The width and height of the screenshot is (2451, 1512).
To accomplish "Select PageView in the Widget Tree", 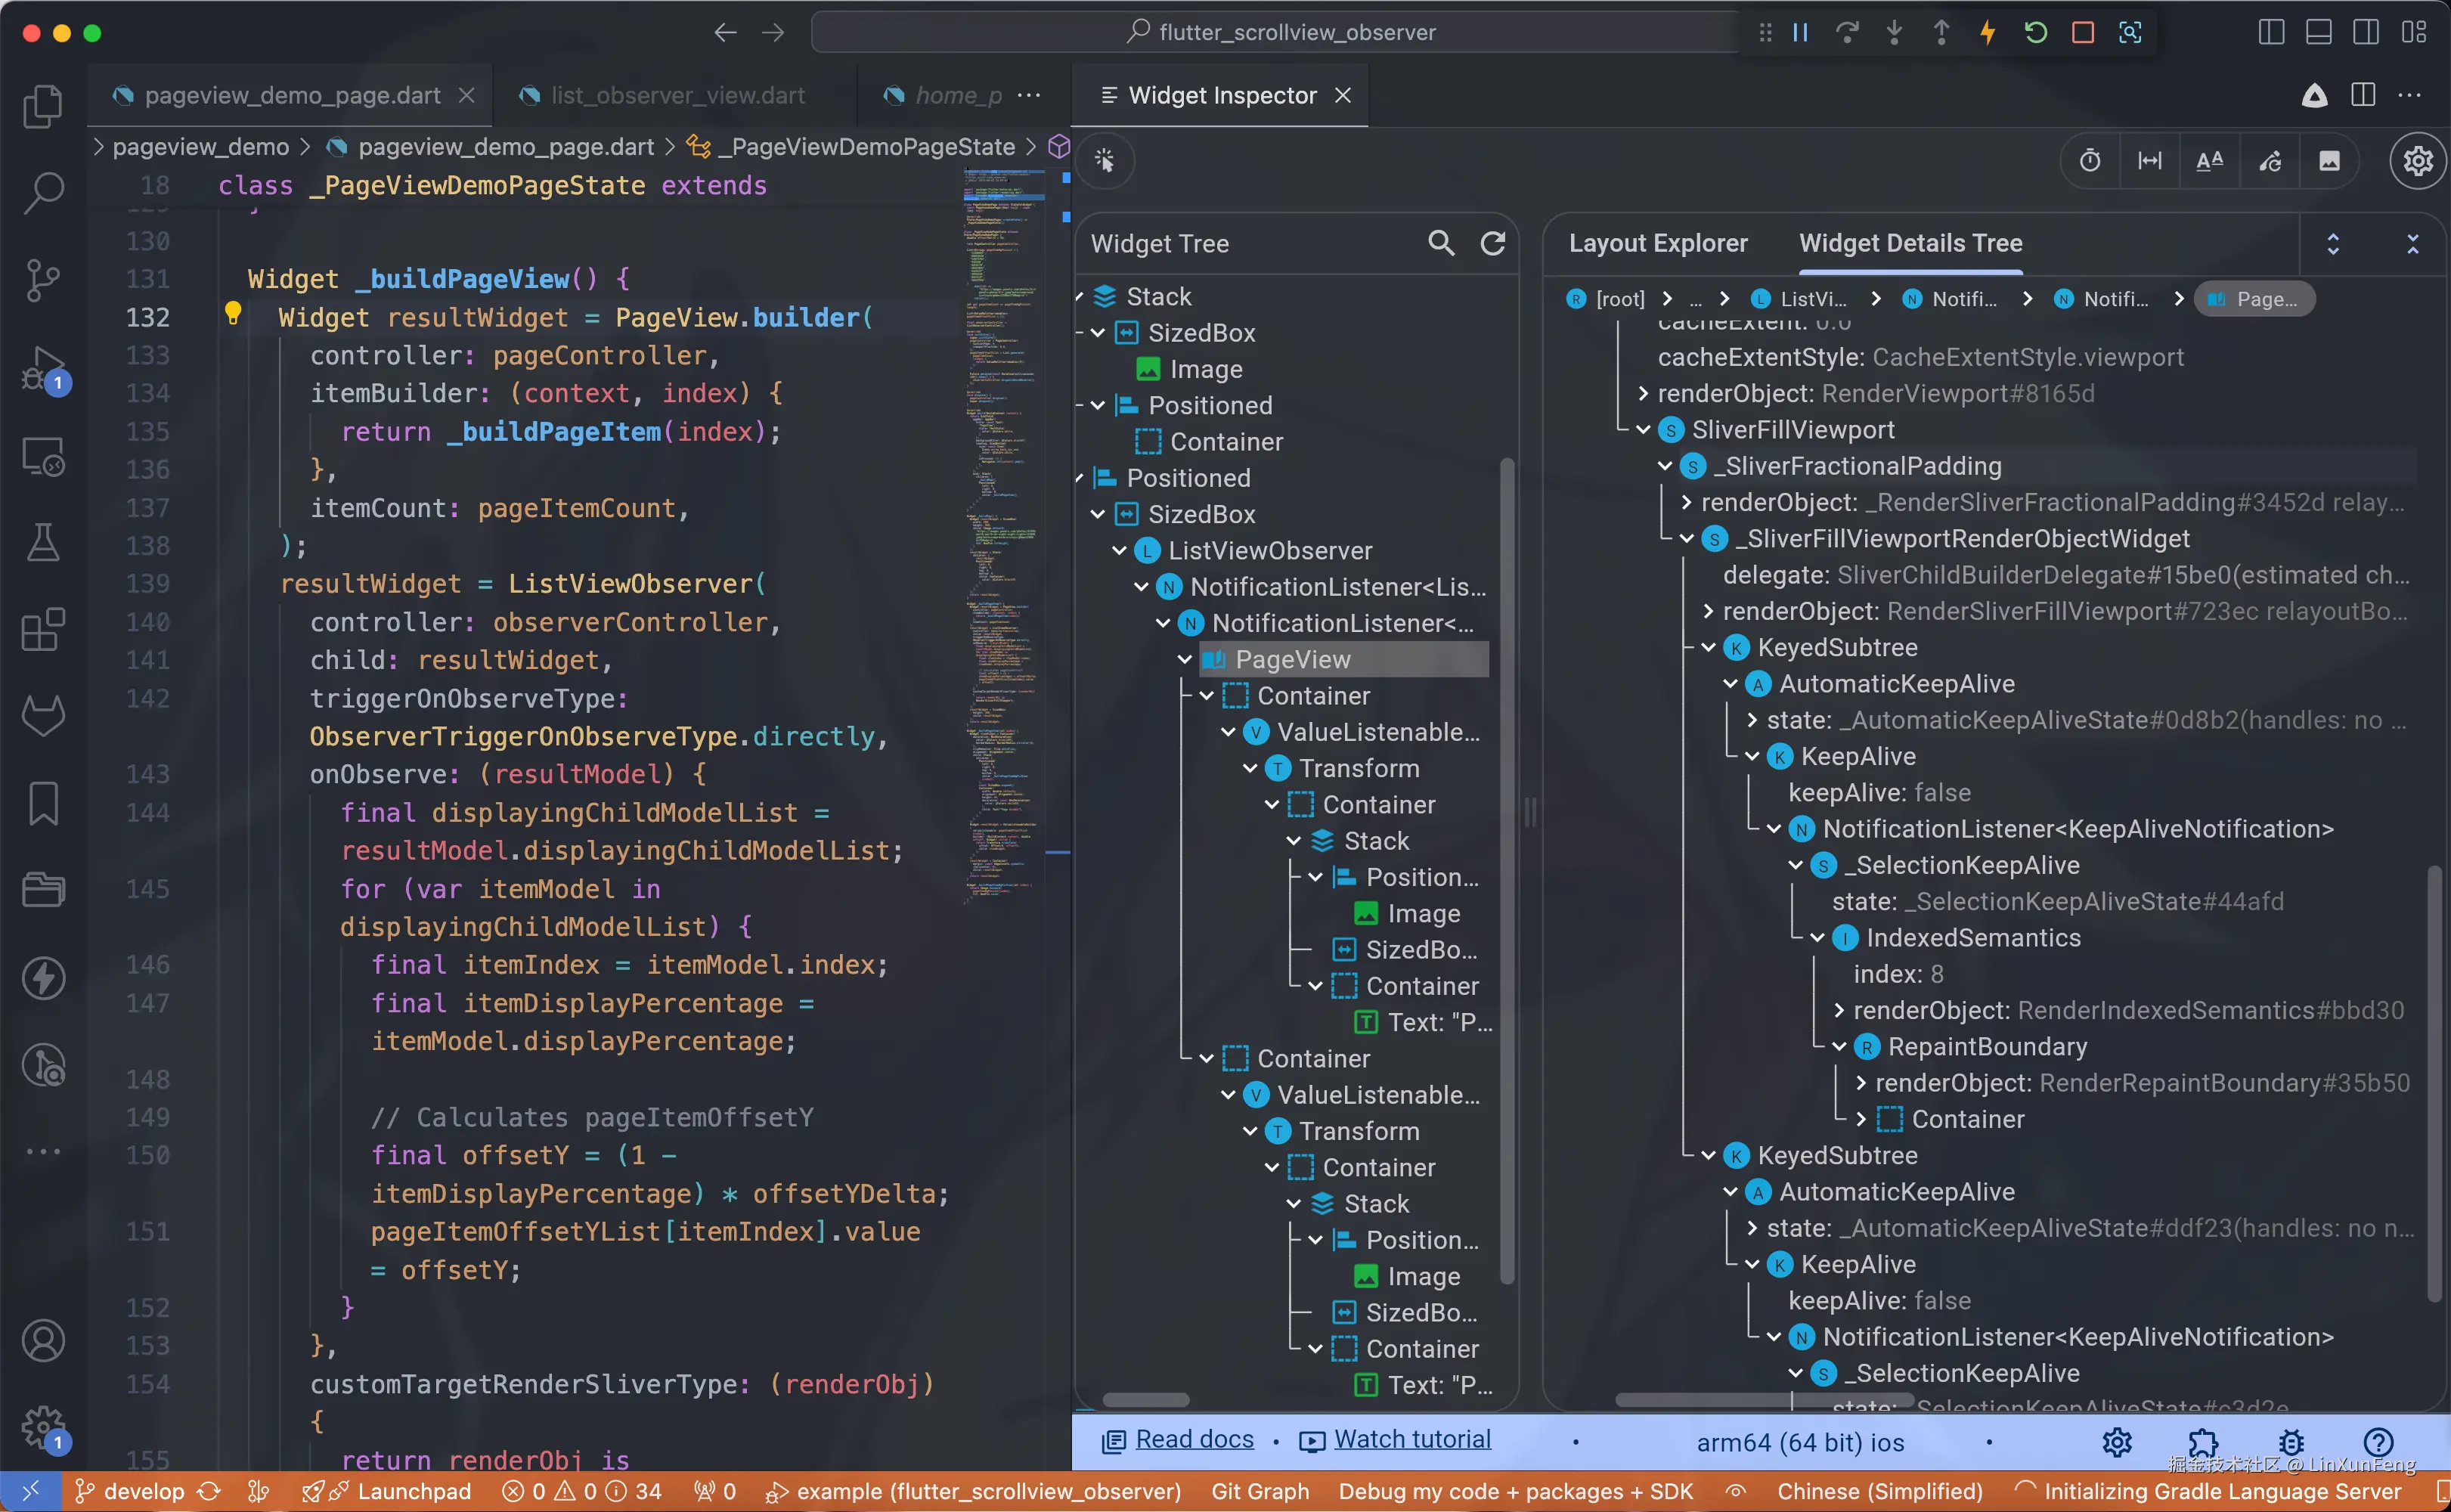I will [1292, 660].
